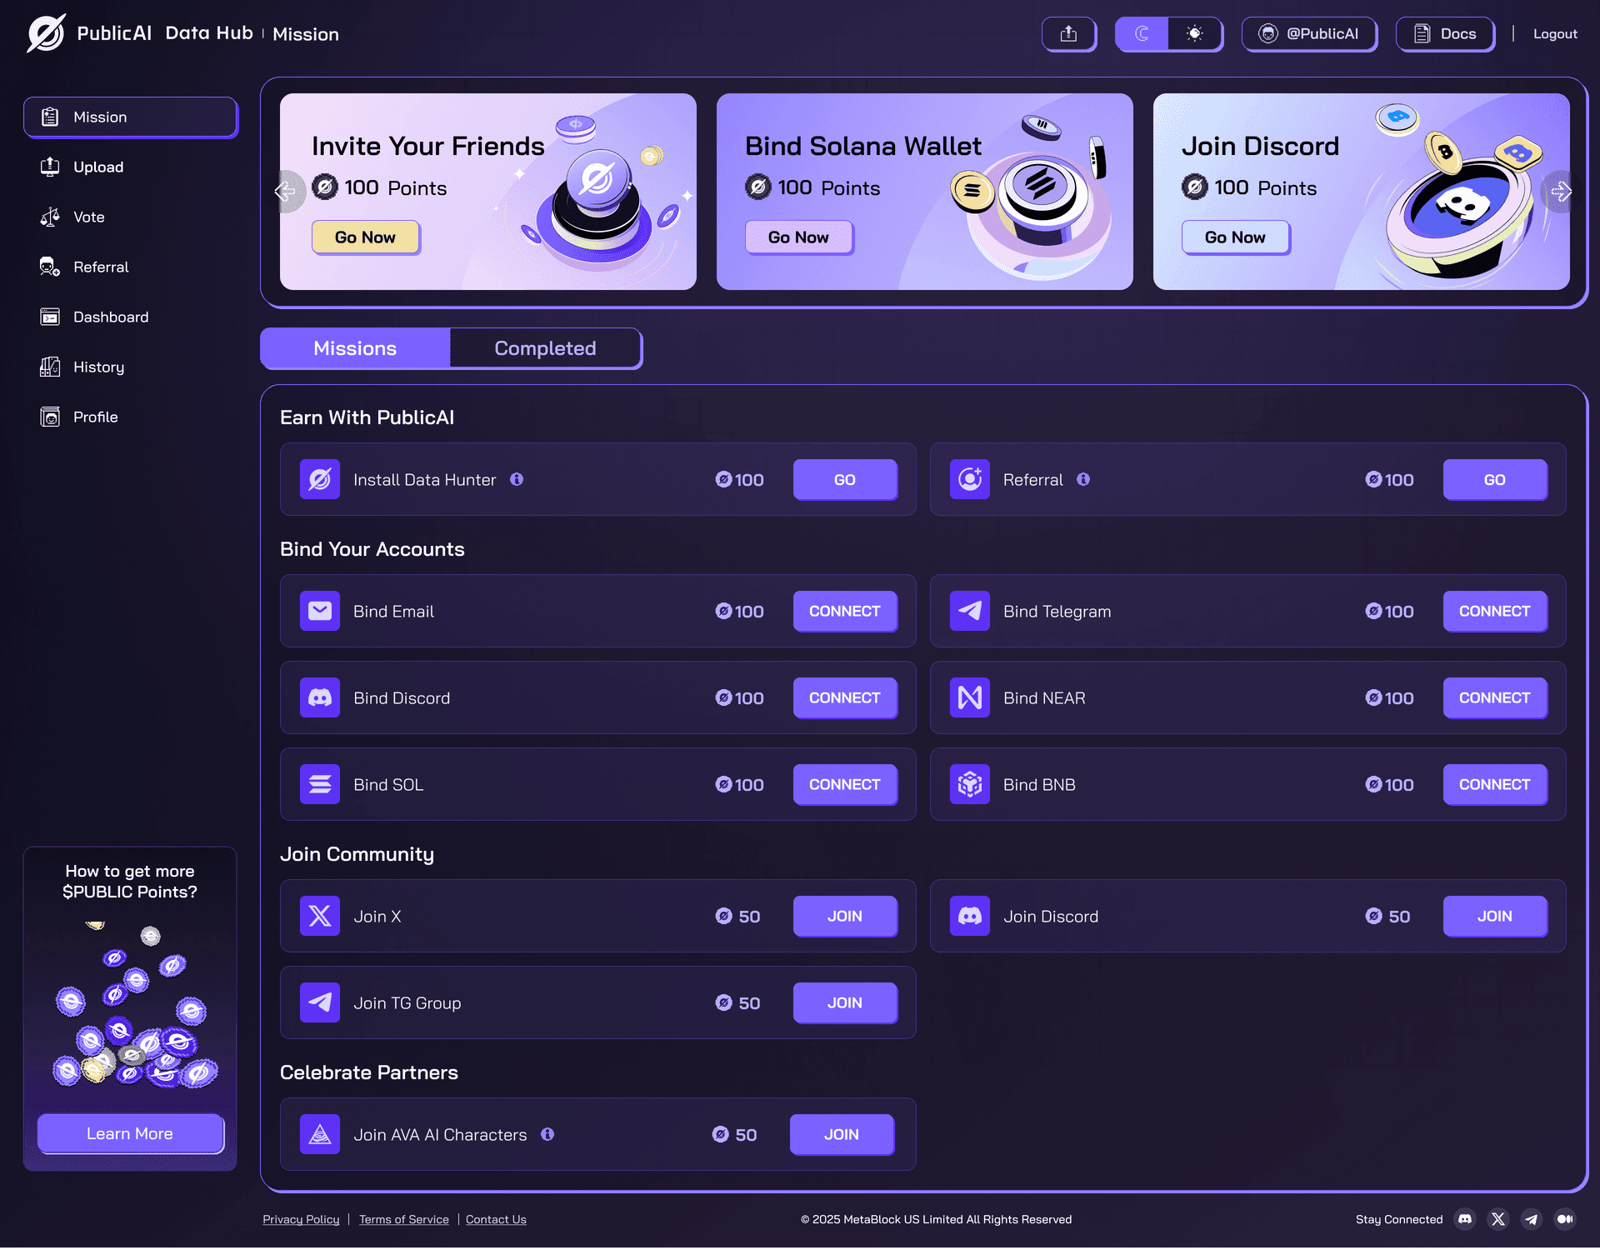This screenshot has width=1600, height=1250.
Task: Switch the theme to light mode
Action: (x=1195, y=33)
